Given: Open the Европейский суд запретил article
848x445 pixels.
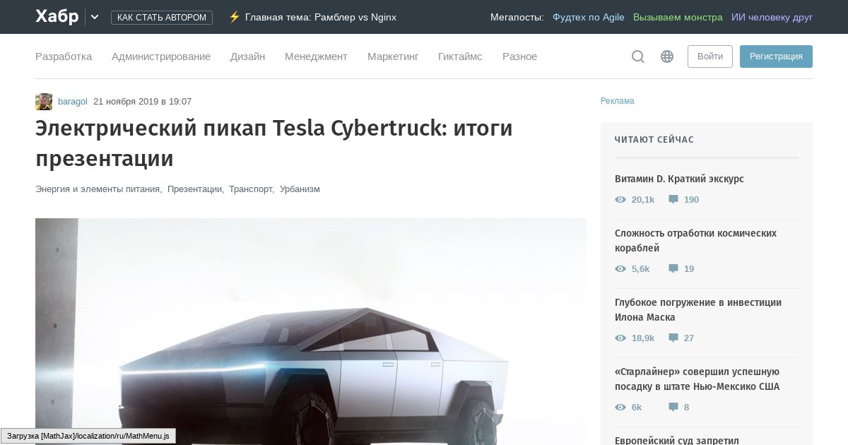Looking at the screenshot, I should (677, 440).
